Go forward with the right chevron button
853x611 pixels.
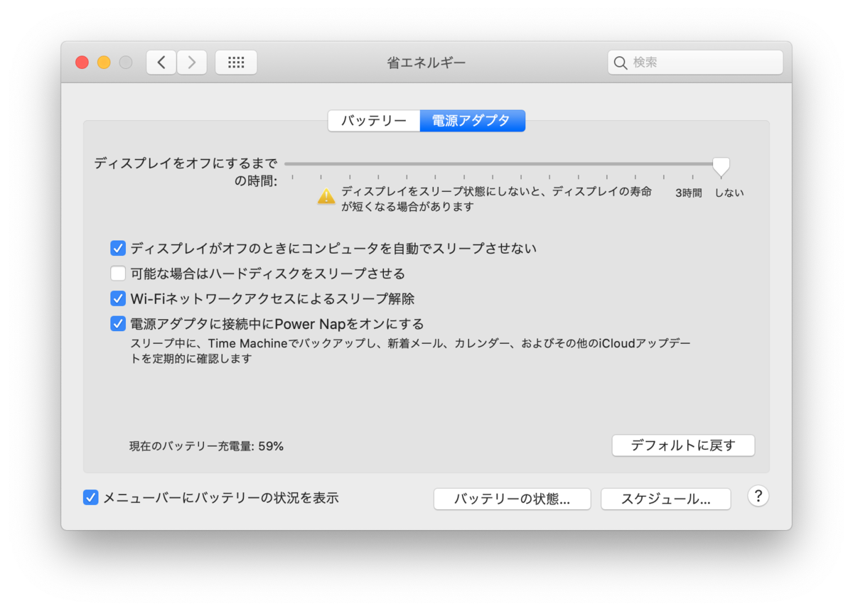click(x=192, y=63)
